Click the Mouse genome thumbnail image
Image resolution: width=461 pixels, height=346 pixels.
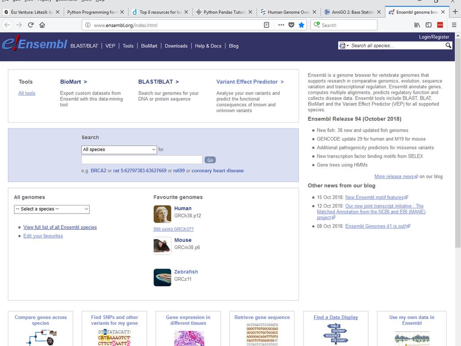click(162, 246)
